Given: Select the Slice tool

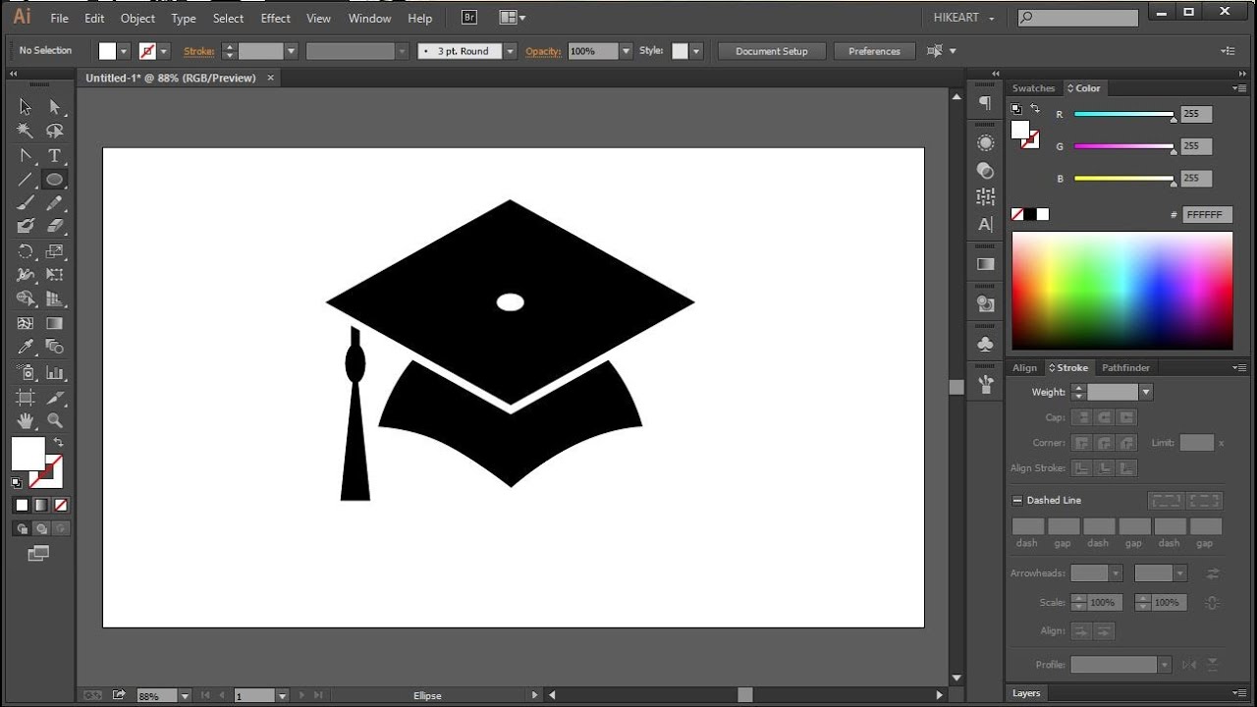Looking at the screenshot, I should point(55,397).
